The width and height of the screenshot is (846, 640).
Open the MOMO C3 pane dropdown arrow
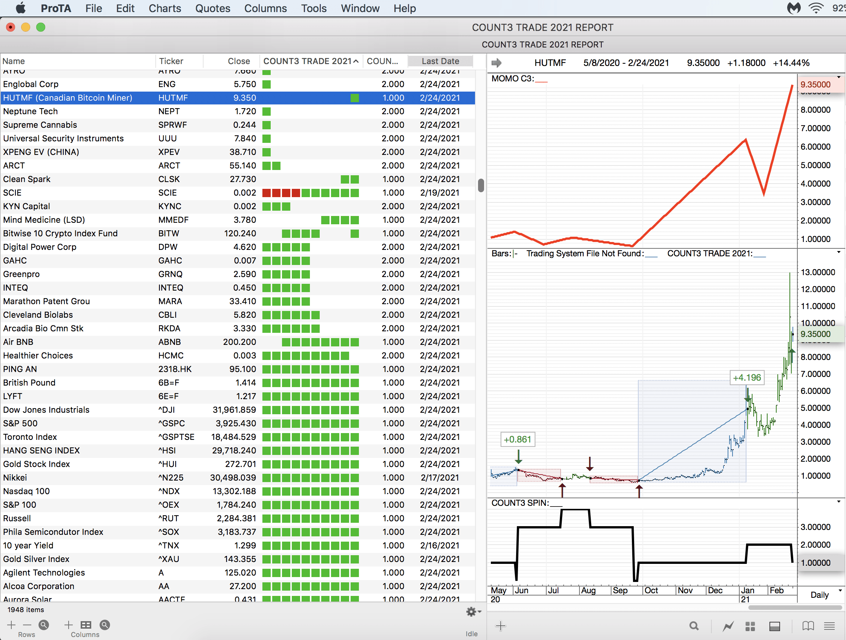tap(839, 78)
